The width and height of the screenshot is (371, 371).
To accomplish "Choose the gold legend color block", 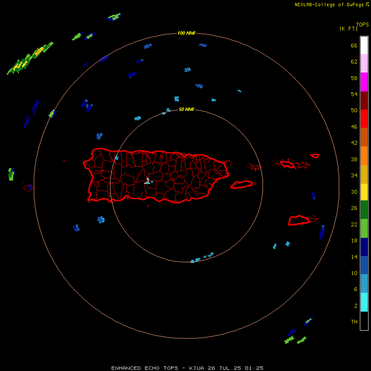I will point(364,174).
